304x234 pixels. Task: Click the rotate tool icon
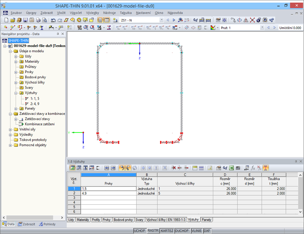(240, 20)
